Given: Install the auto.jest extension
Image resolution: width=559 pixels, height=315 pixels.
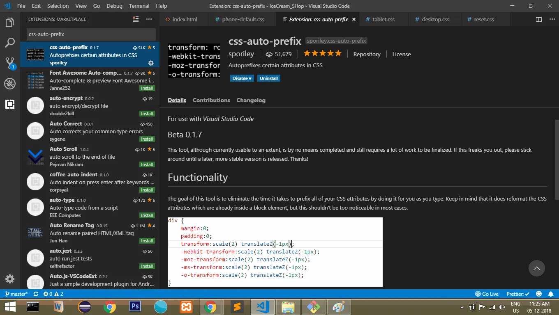Looking at the screenshot, I should 147,266.
